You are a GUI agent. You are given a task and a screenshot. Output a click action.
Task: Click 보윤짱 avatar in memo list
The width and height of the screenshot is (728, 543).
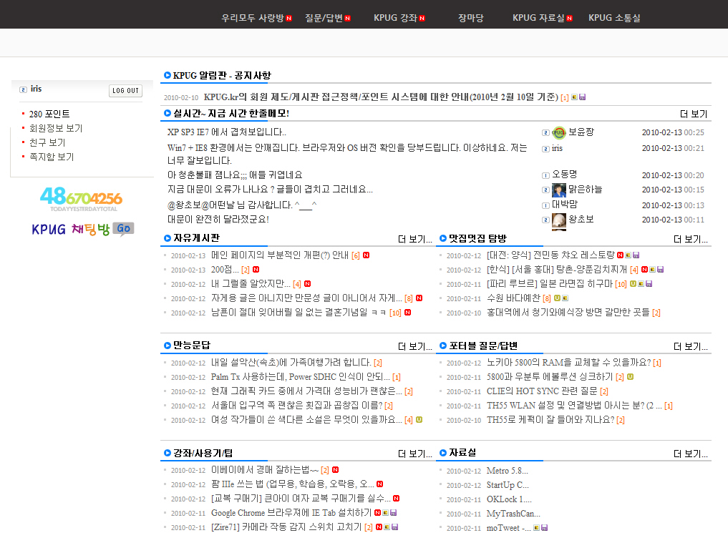[559, 133]
